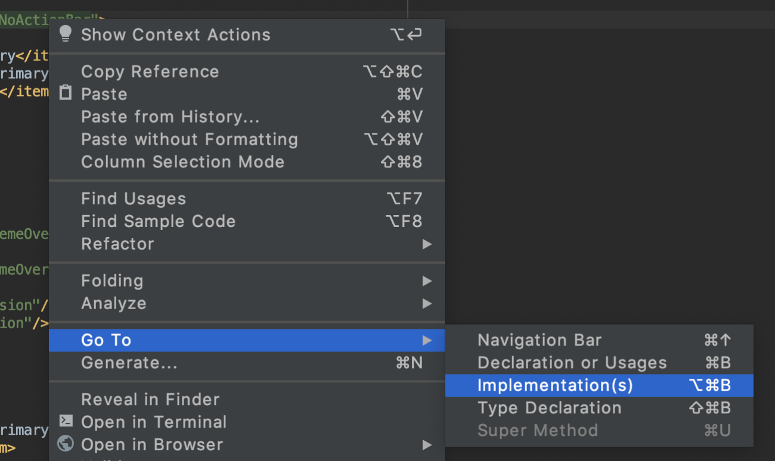The height and width of the screenshot is (461, 775).
Task: Toggle Column Selection Mode
Action: pyautogui.click(x=182, y=162)
